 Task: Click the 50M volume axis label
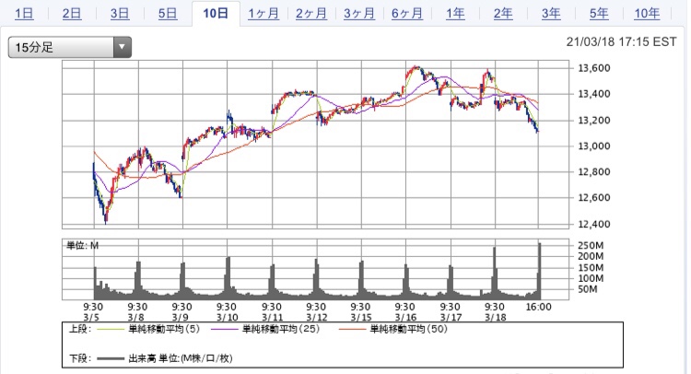coord(588,289)
